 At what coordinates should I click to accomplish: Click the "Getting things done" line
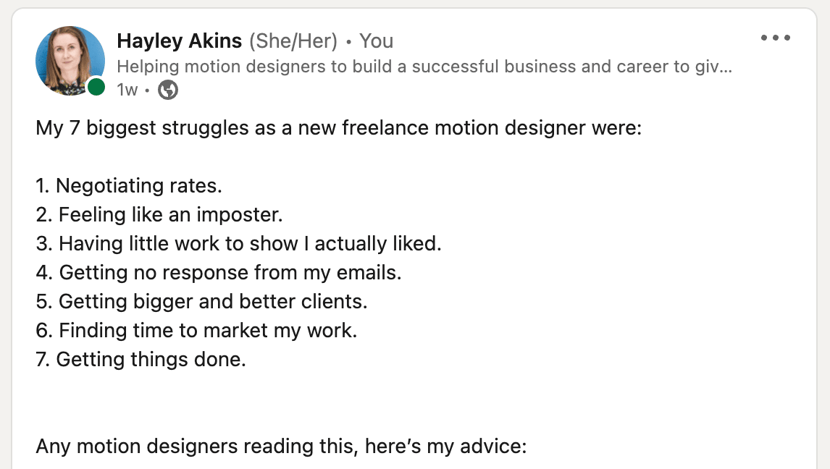pyautogui.click(x=141, y=360)
